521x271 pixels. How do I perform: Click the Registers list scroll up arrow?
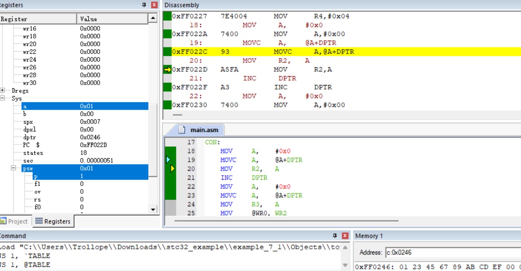tap(153, 18)
